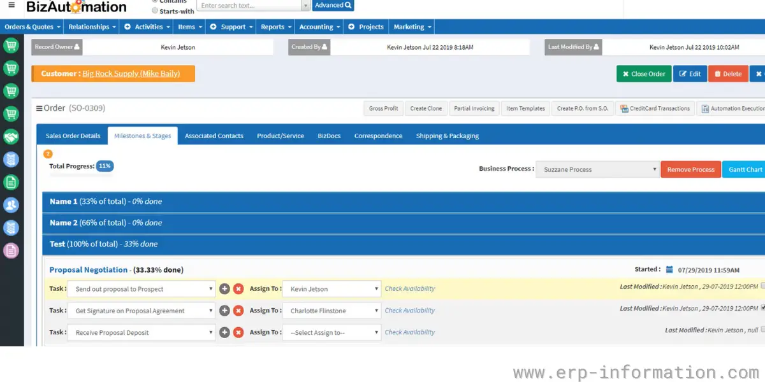Image resolution: width=765 pixels, height=382 pixels.
Task: Click the plus icon on Support menu
Action: click(214, 27)
